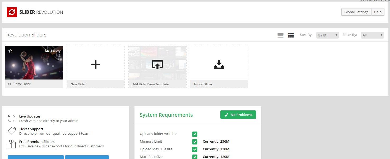Switch to grid view layout
Viewport: 390px width, 159px height.
pyautogui.click(x=291, y=35)
